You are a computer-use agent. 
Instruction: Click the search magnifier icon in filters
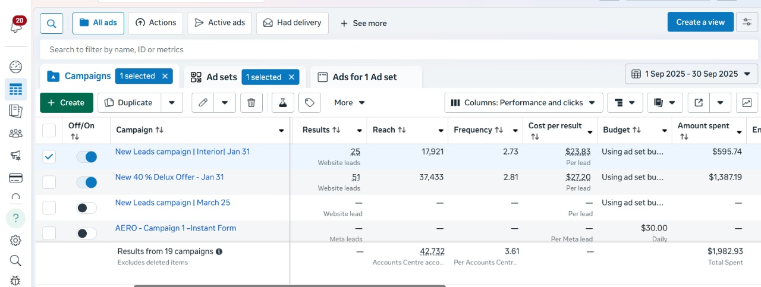tap(52, 23)
